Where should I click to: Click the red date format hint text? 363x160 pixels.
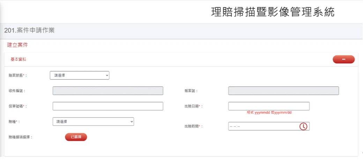coord(269,113)
